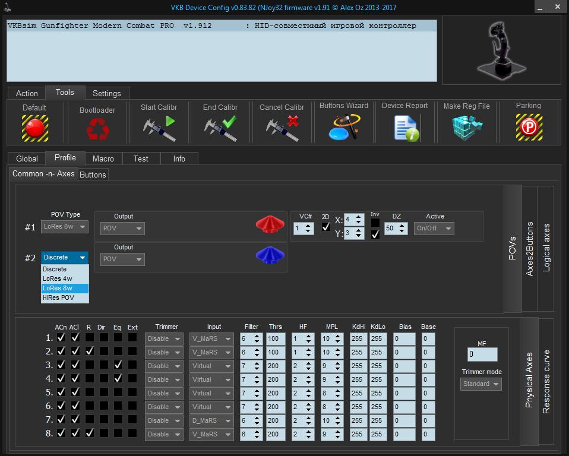Switch to the Action tab
The image size is (569, 456).
coord(27,93)
